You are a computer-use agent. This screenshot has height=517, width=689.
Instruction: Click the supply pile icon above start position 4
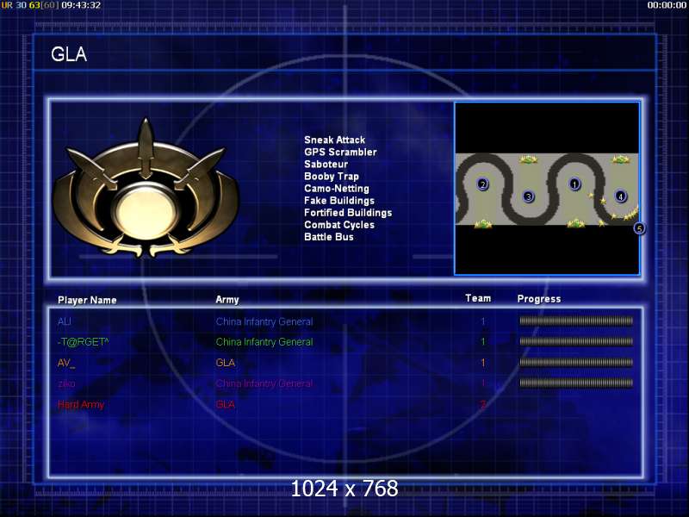click(620, 159)
